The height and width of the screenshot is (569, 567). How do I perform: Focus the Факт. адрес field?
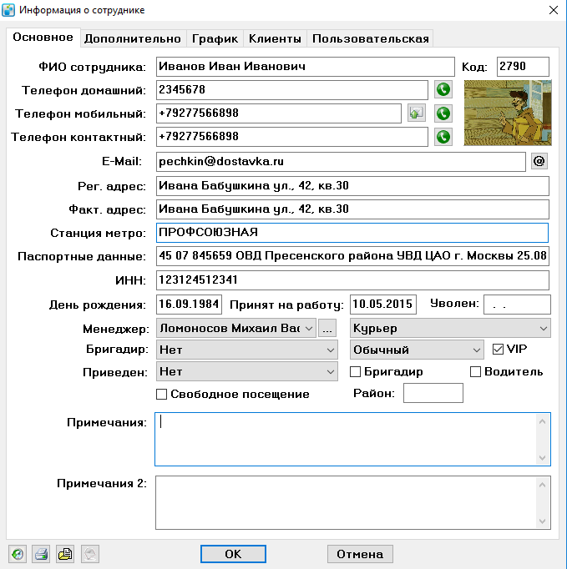[x=352, y=209]
